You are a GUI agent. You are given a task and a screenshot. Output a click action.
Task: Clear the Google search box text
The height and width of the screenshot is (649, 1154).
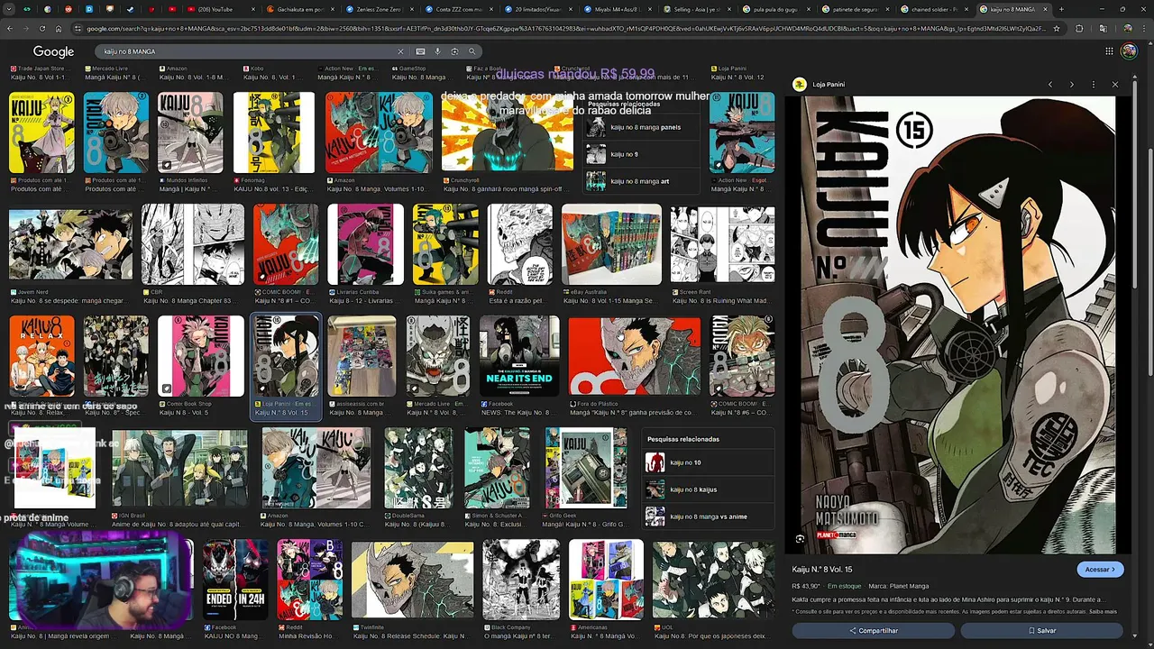pyautogui.click(x=400, y=51)
